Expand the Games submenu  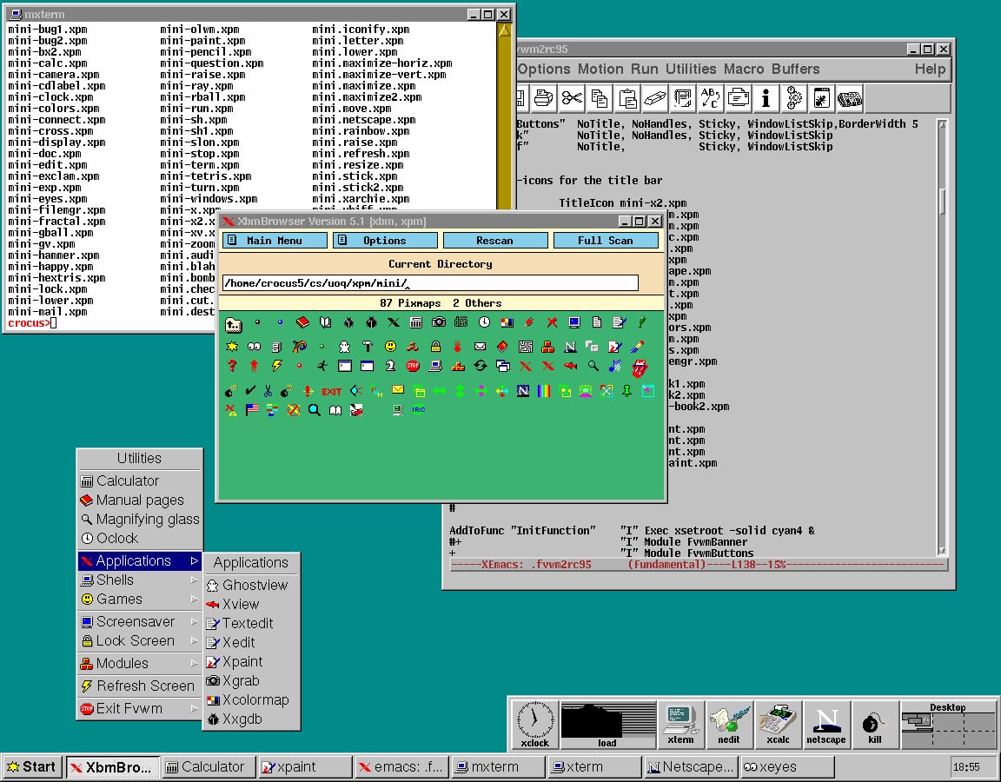coord(193,600)
